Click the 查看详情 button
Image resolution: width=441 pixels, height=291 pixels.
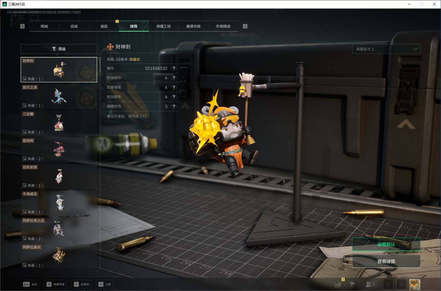386,261
